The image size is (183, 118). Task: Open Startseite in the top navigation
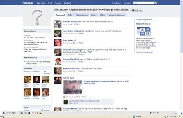(x=41, y=3)
